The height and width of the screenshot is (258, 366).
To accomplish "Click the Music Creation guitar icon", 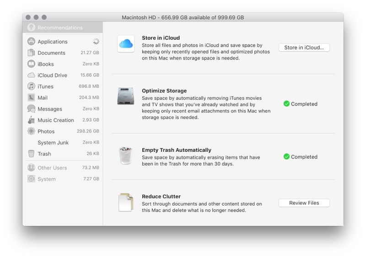I will (x=31, y=120).
